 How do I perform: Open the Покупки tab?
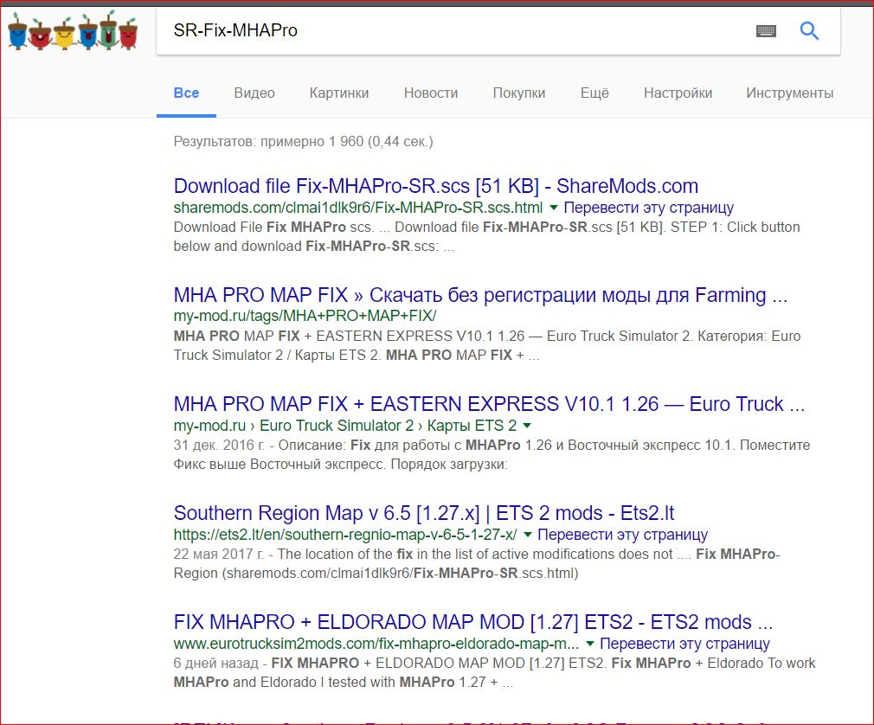pyautogui.click(x=519, y=93)
